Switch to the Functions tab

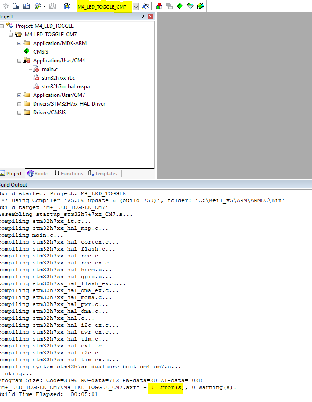tap(69, 174)
